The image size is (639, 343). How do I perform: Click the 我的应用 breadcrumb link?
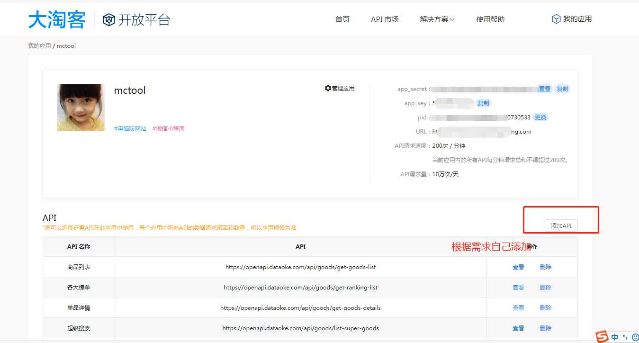point(39,46)
